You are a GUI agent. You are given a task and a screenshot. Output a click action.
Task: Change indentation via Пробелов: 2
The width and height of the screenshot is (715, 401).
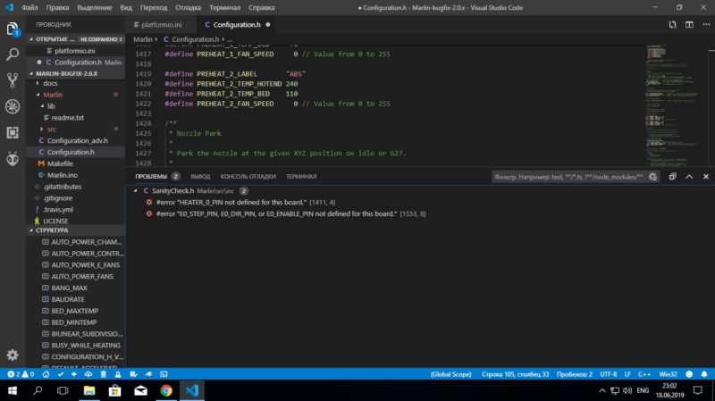[574, 374]
